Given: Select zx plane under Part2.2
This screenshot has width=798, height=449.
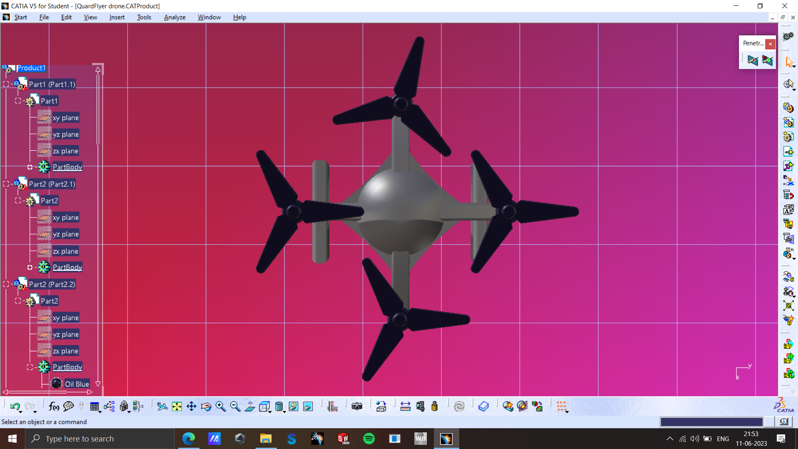Looking at the screenshot, I should [65, 351].
